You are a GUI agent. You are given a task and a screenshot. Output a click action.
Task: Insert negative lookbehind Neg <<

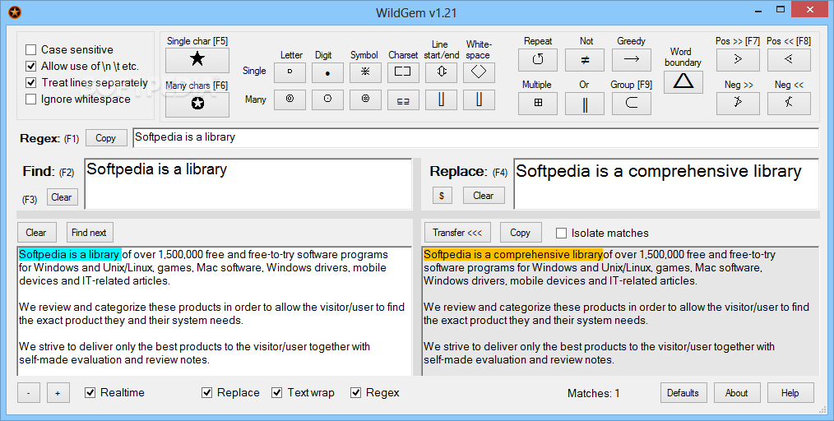coord(789,104)
